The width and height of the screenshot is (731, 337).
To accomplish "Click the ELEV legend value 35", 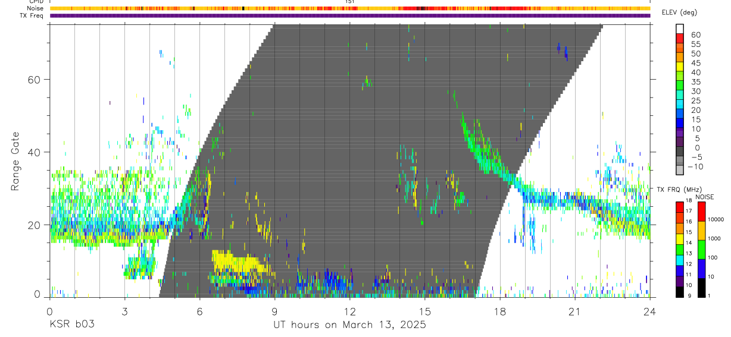I will click(695, 82).
